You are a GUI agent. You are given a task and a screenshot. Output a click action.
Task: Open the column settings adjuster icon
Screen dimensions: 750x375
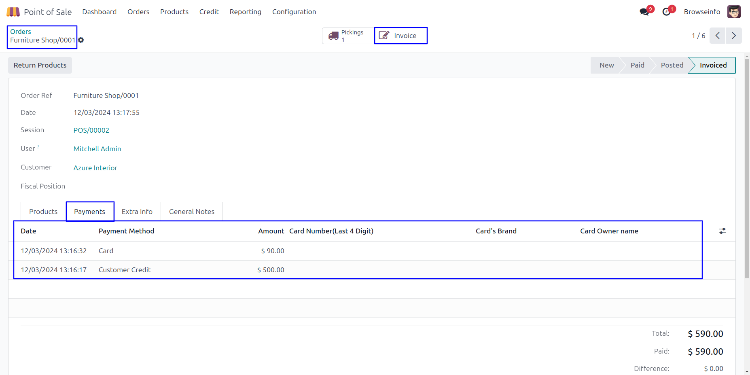tap(722, 231)
